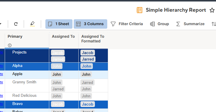Image resolution: width=216 pixels, height=112 pixels.
Task: Click the refresh report icon
Action: [x=16, y=24]
